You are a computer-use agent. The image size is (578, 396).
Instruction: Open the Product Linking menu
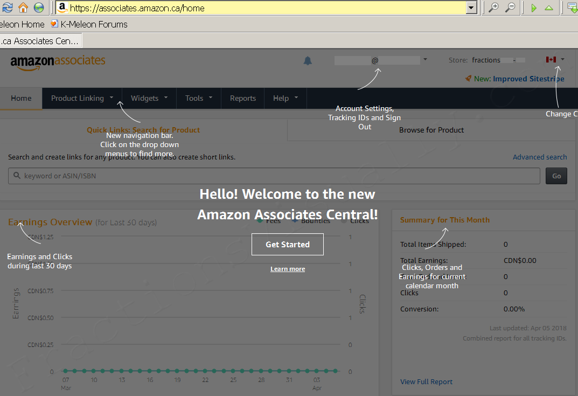click(x=82, y=99)
